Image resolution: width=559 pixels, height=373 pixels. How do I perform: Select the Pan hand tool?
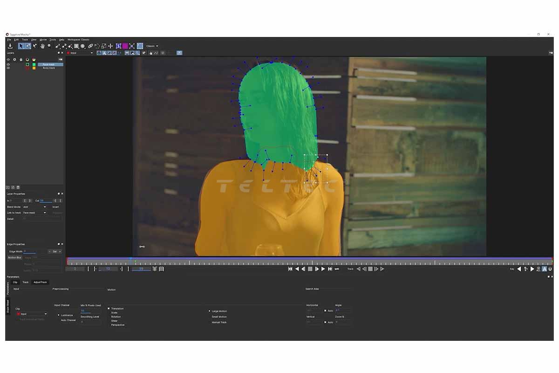[42, 46]
